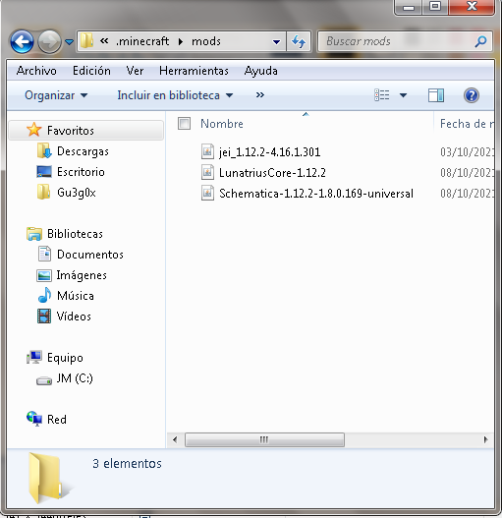Click the scrollbar left arrow
This screenshot has height=518, width=502.
click(175, 439)
